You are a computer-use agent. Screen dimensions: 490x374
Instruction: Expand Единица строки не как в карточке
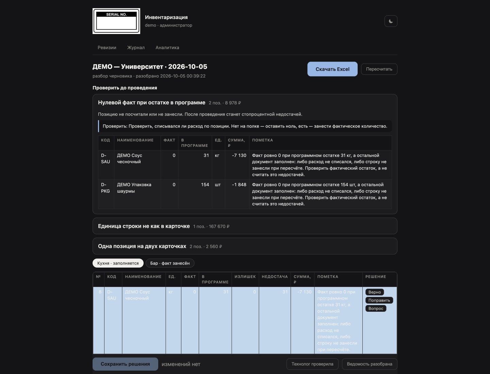pos(245,226)
